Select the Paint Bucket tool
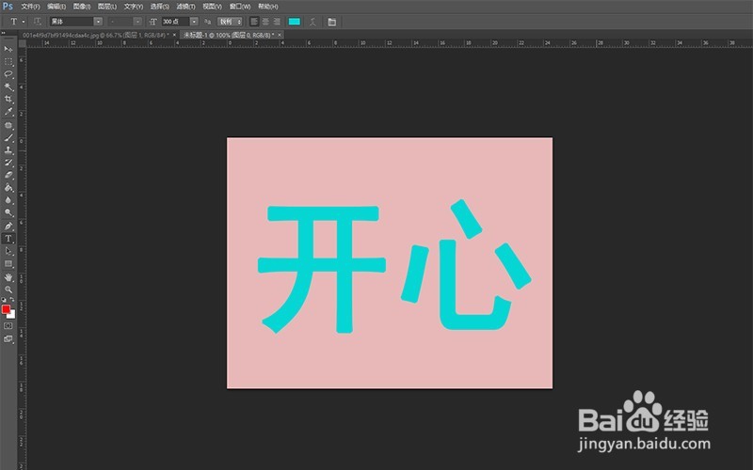 tap(8, 187)
